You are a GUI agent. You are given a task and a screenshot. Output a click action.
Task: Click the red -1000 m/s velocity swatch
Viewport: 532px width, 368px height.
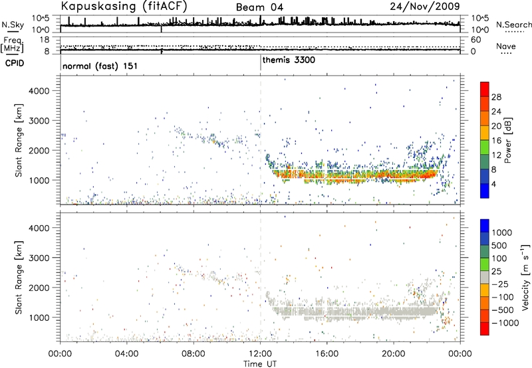click(485, 329)
